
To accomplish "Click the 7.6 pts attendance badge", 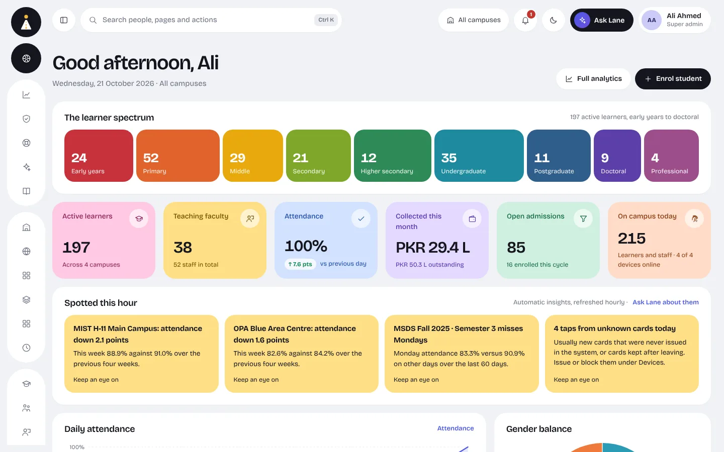I will pyautogui.click(x=300, y=264).
